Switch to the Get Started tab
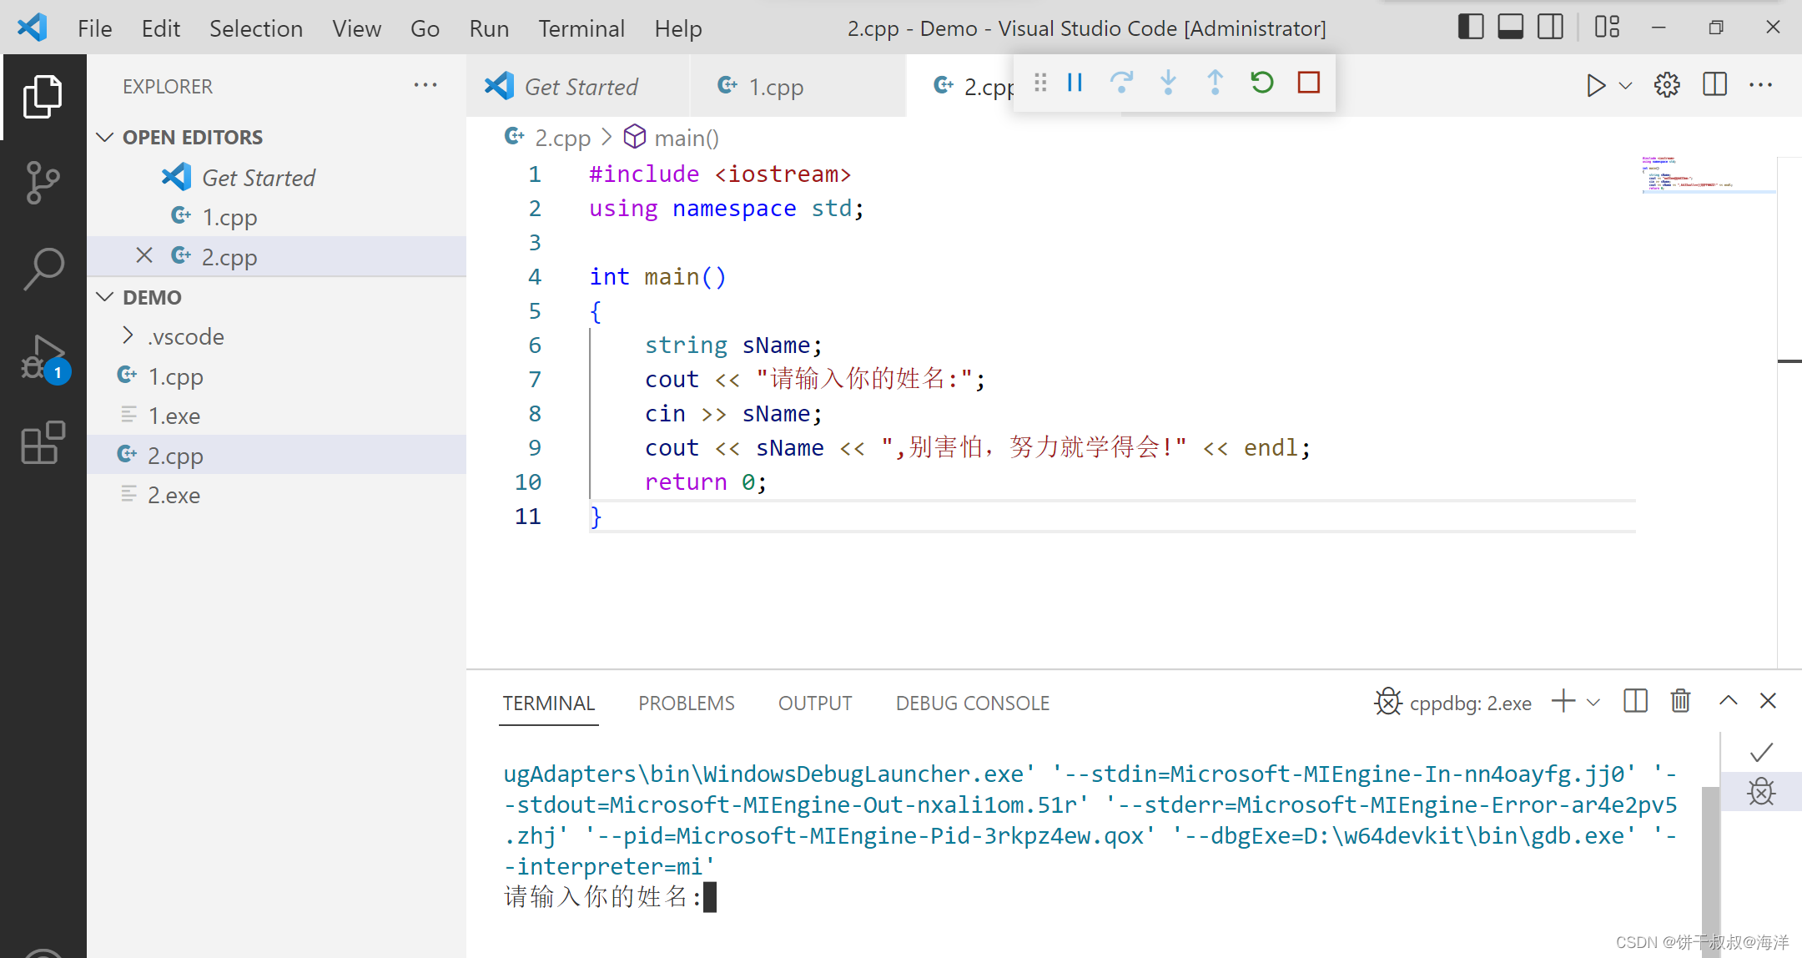The height and width of the screenshot is (958, 1802). tap(578, 86)
